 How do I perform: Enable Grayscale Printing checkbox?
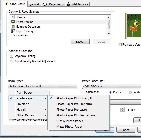point(11,56)
